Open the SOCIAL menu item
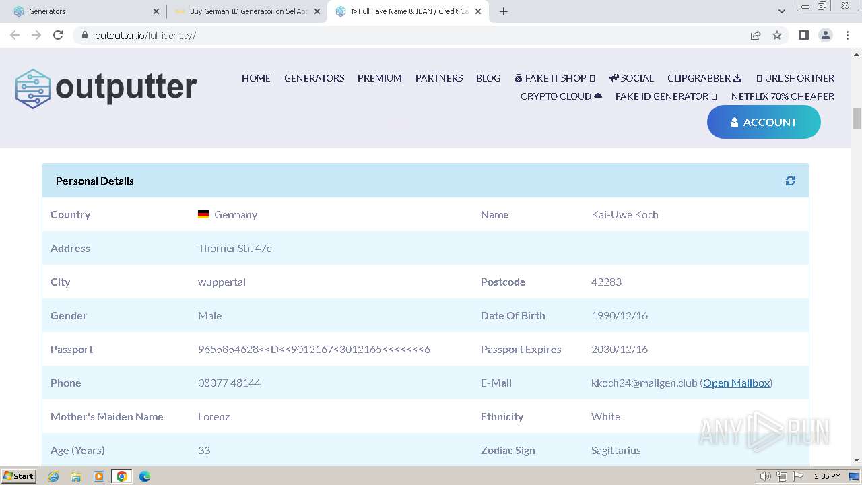This screenshot has width=862, height=485. click(631, 78)
